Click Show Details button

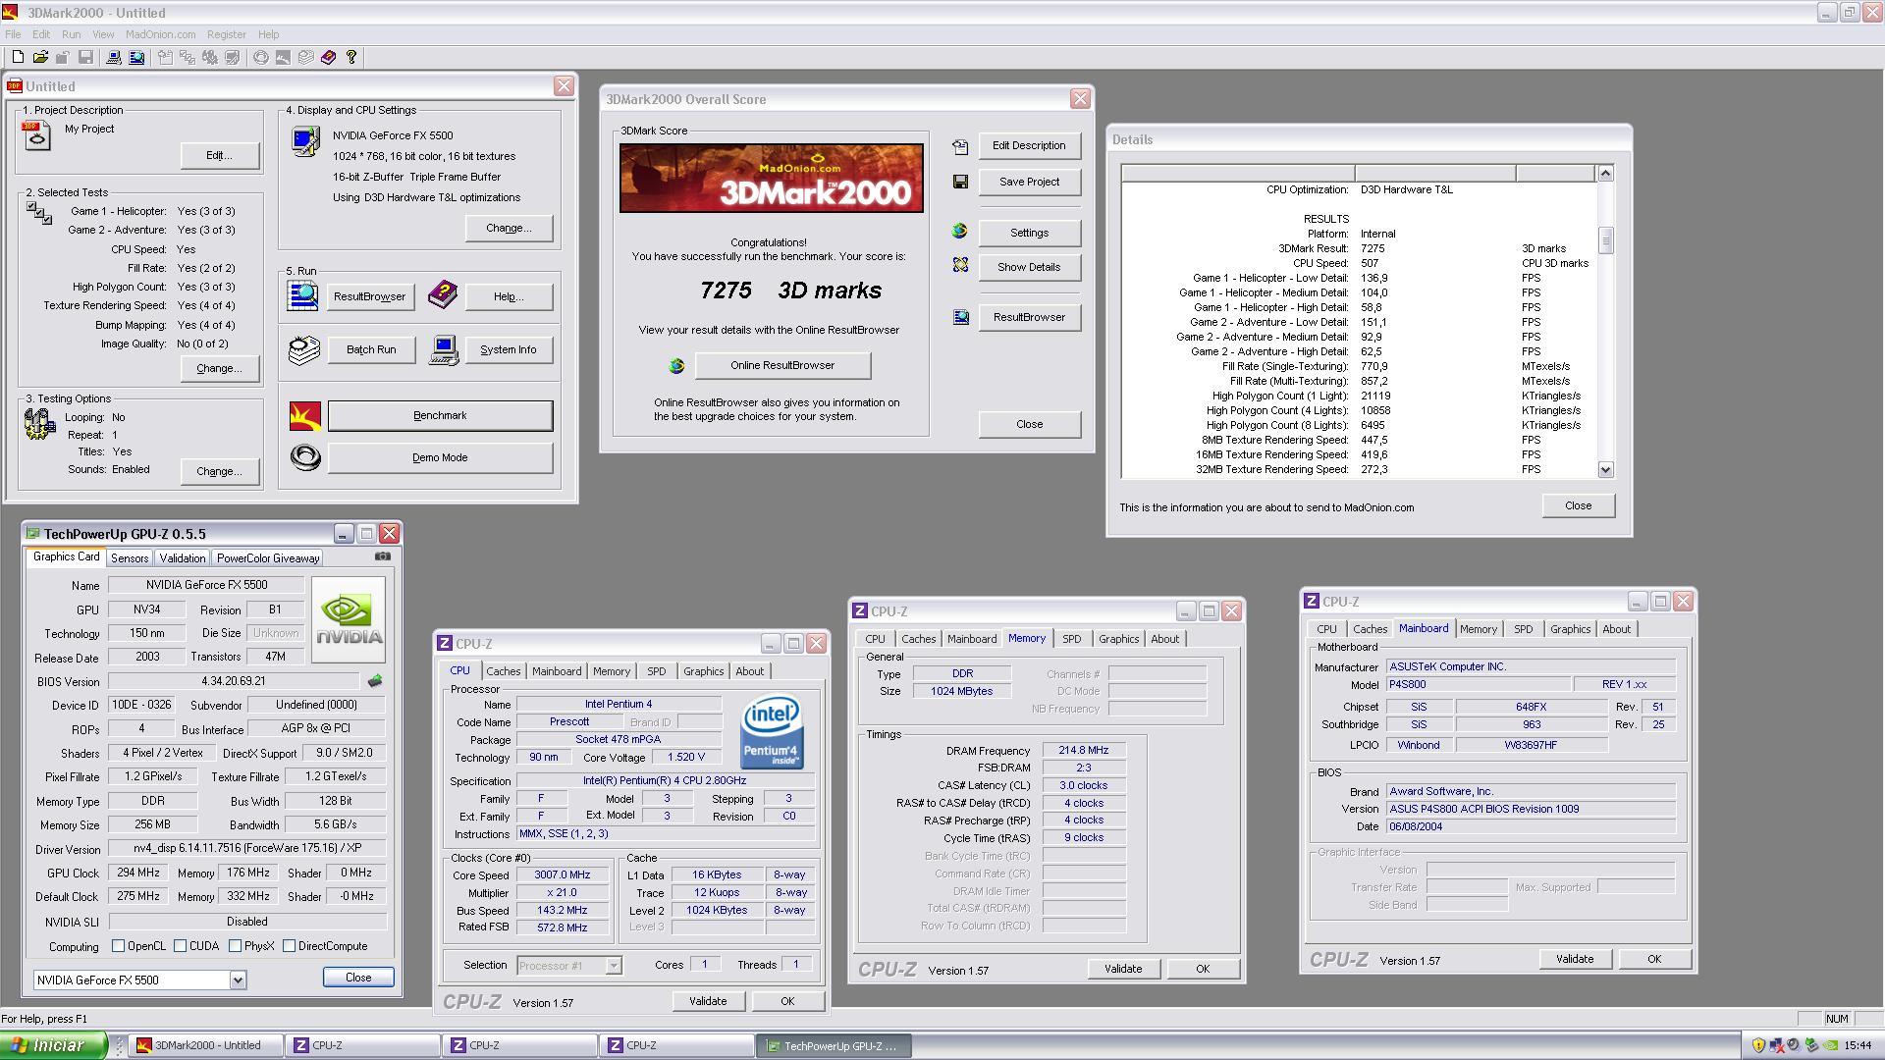1029,267
